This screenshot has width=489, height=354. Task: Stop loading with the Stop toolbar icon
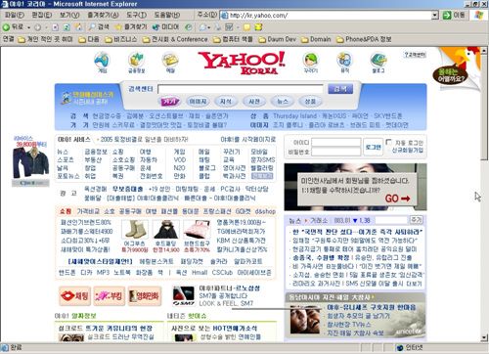[55, 27]
